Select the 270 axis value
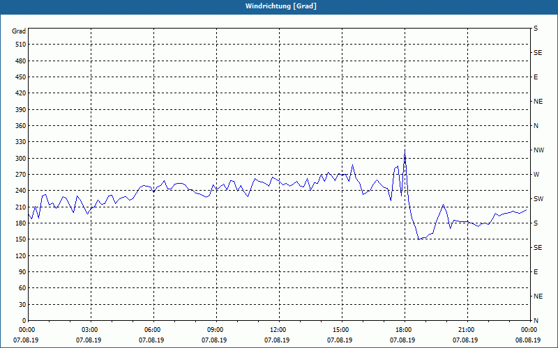Screen dimensions: 558x348 pyautogui.click(x=21, y=175)
